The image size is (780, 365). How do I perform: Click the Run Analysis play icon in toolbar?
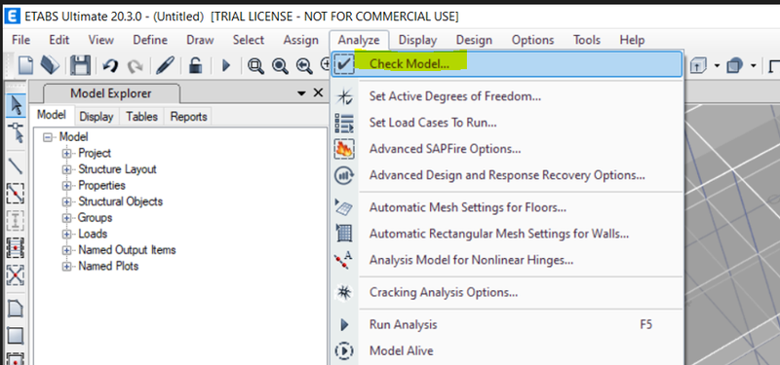coord(226,65)
